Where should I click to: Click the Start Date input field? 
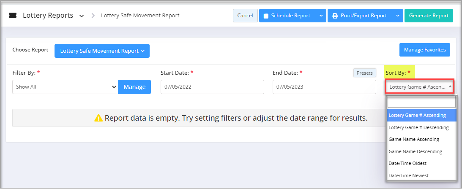tap(212, 87)
